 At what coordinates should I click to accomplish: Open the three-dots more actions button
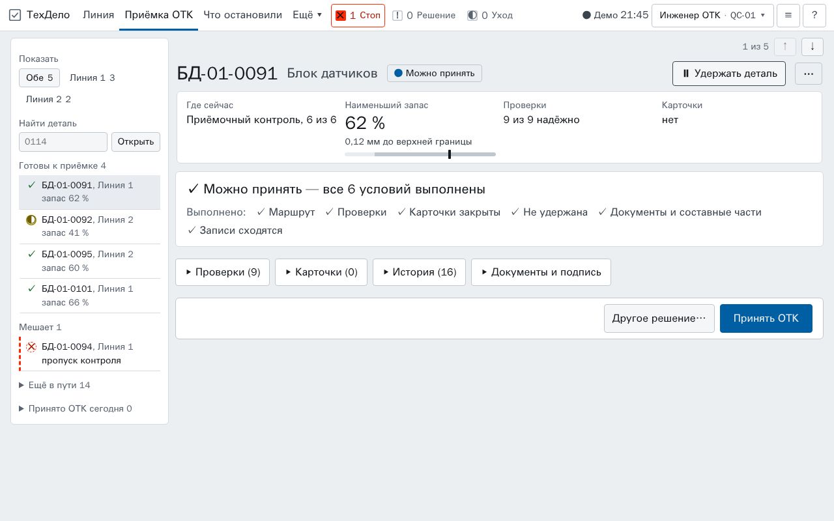(809, 74)
